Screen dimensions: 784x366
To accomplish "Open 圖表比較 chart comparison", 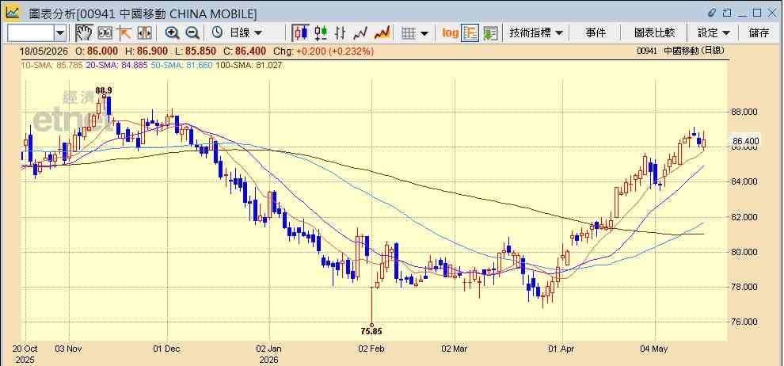I will 654,33.
